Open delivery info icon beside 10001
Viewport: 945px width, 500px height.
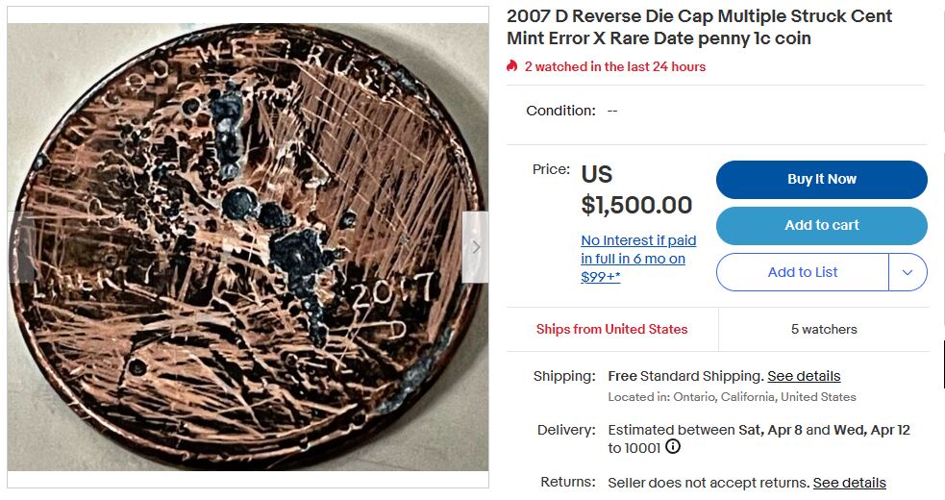pyautogui.click(x=673, y=447)
